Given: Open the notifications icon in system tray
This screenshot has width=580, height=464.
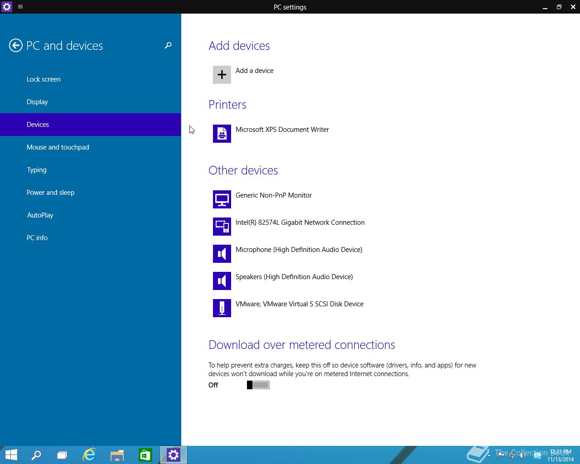Looking at the screenshot, I should pos(537,455).
